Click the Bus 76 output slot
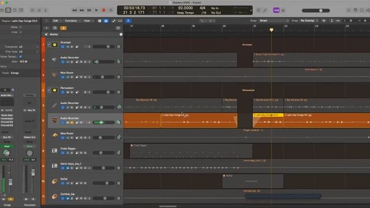The image size is (370, 208). coord(7,138)
